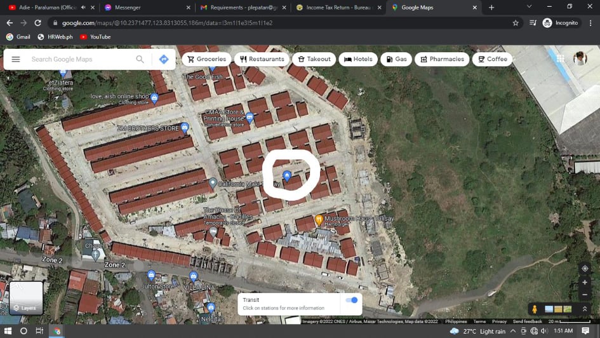Select the Street View pegman icon
This screenshot has width=600, height=338.
pos(535,309)
